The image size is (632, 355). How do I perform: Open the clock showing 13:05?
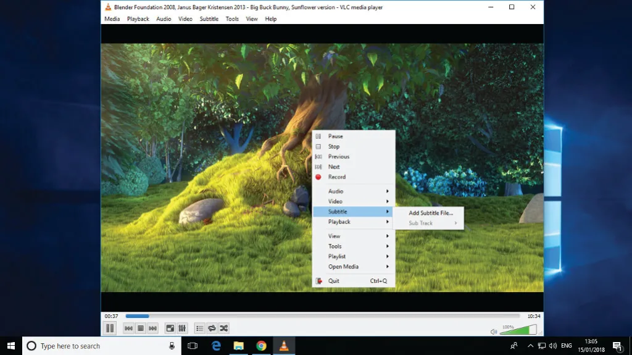pyautogui.click(x=591, y=346)
